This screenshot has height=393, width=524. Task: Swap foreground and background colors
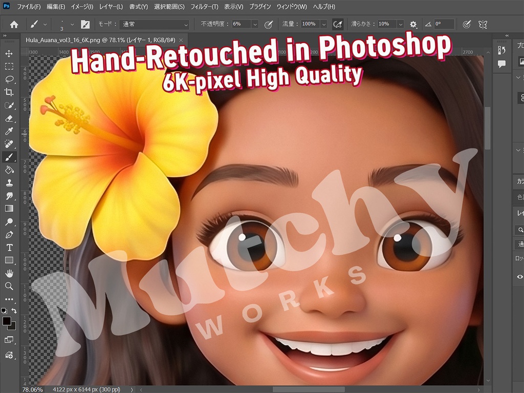coord(14,311)
